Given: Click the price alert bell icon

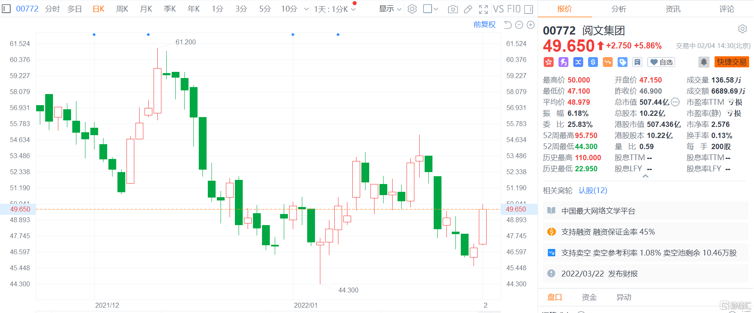Looking at the screenshot, I should tap(703, 62).
